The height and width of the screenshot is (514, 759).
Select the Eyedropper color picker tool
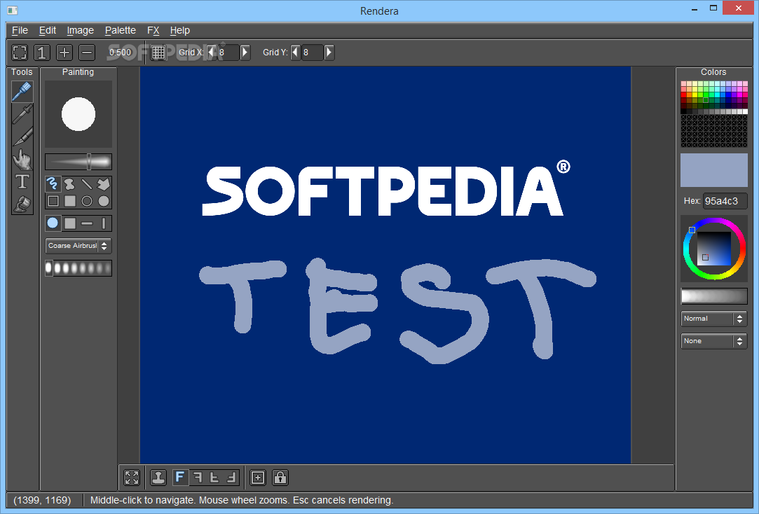22,113
